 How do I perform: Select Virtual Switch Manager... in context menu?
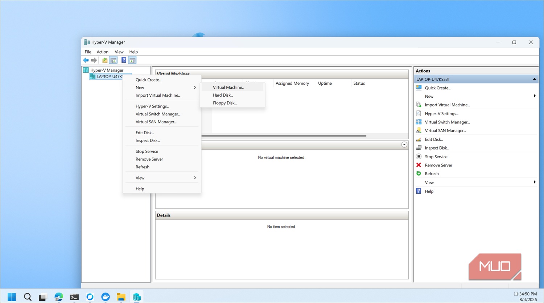[x=162, y=114]
